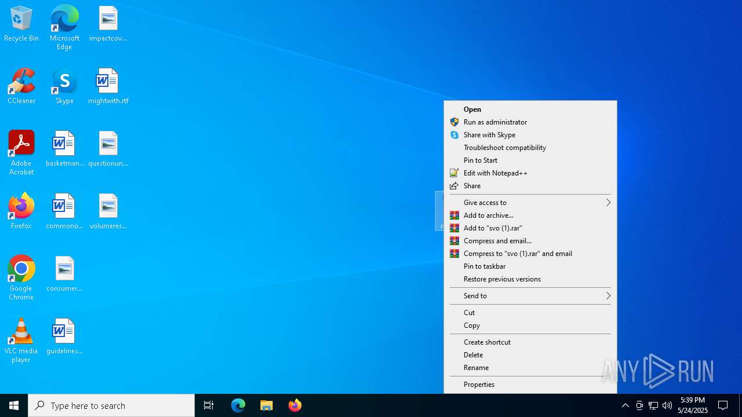
Task: Launch Edge from the taskbar
Action: pyautogui.click(x=238, y=405)
